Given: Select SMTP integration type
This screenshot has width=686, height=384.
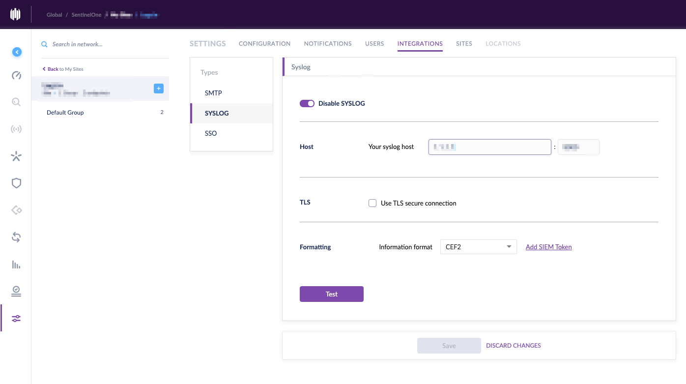Looking at the screenshot, I should (x=214, y=93).
